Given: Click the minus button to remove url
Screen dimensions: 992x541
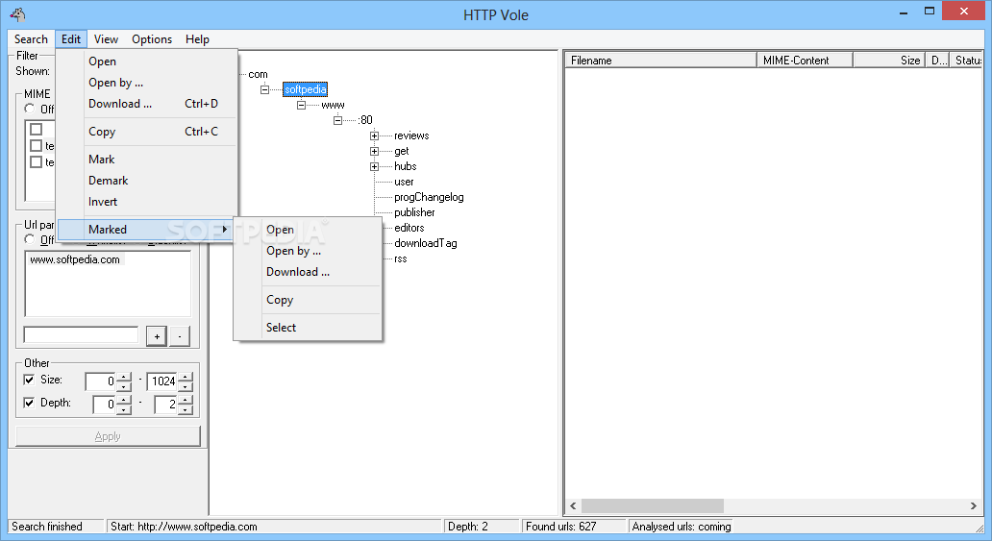Looking at the screenshot, I should [x=180, y=336].
